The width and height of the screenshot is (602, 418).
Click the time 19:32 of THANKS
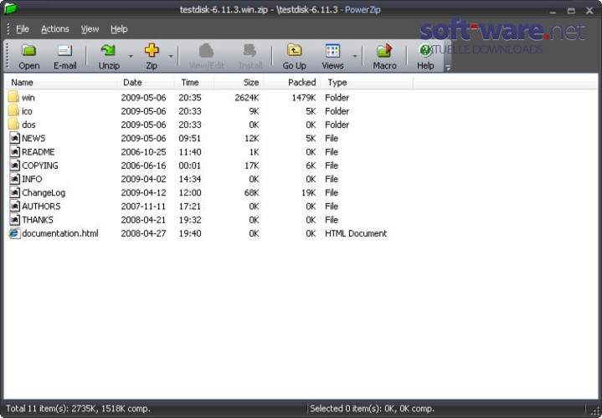click(x=190, y=220)
